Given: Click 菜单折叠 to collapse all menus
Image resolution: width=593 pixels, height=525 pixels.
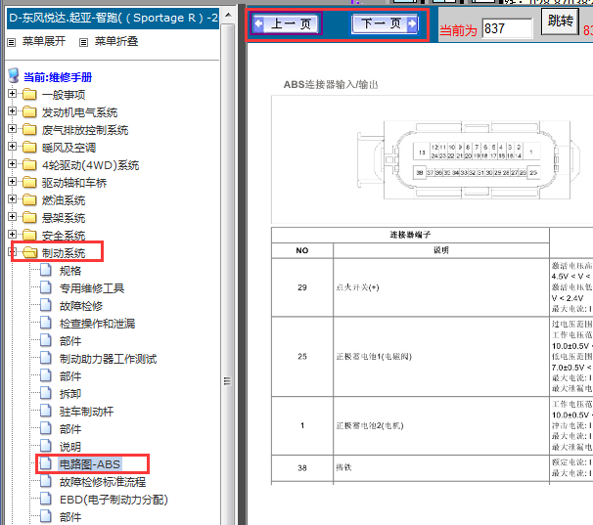Looking at the screenshot, I should point(115,41).
